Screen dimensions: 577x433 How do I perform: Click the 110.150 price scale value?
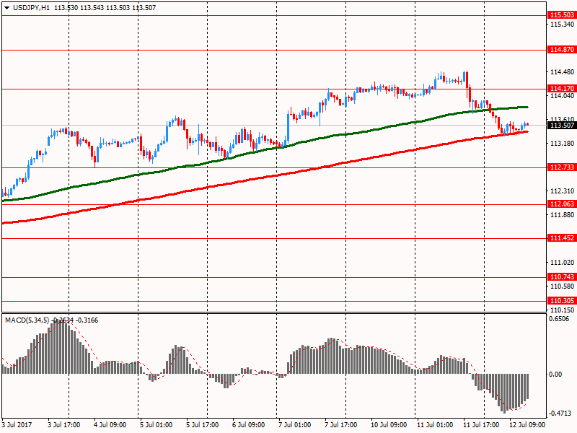(x=562, y=310)
